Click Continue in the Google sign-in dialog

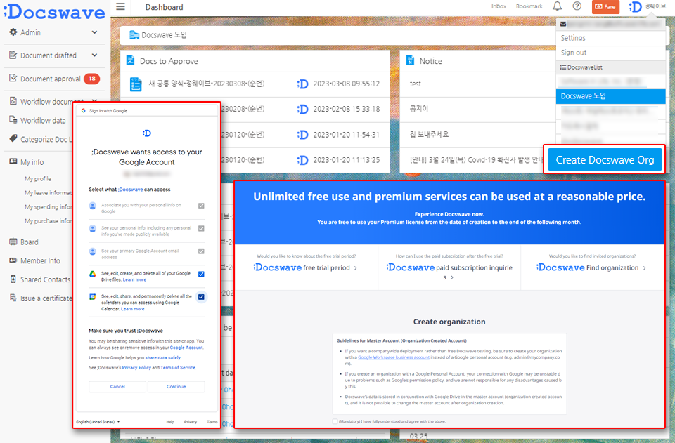pyautogui.click(x=176, y=387)
